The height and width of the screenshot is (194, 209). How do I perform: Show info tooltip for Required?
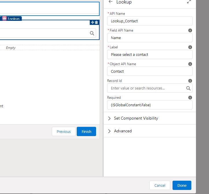tap(190, 98)
